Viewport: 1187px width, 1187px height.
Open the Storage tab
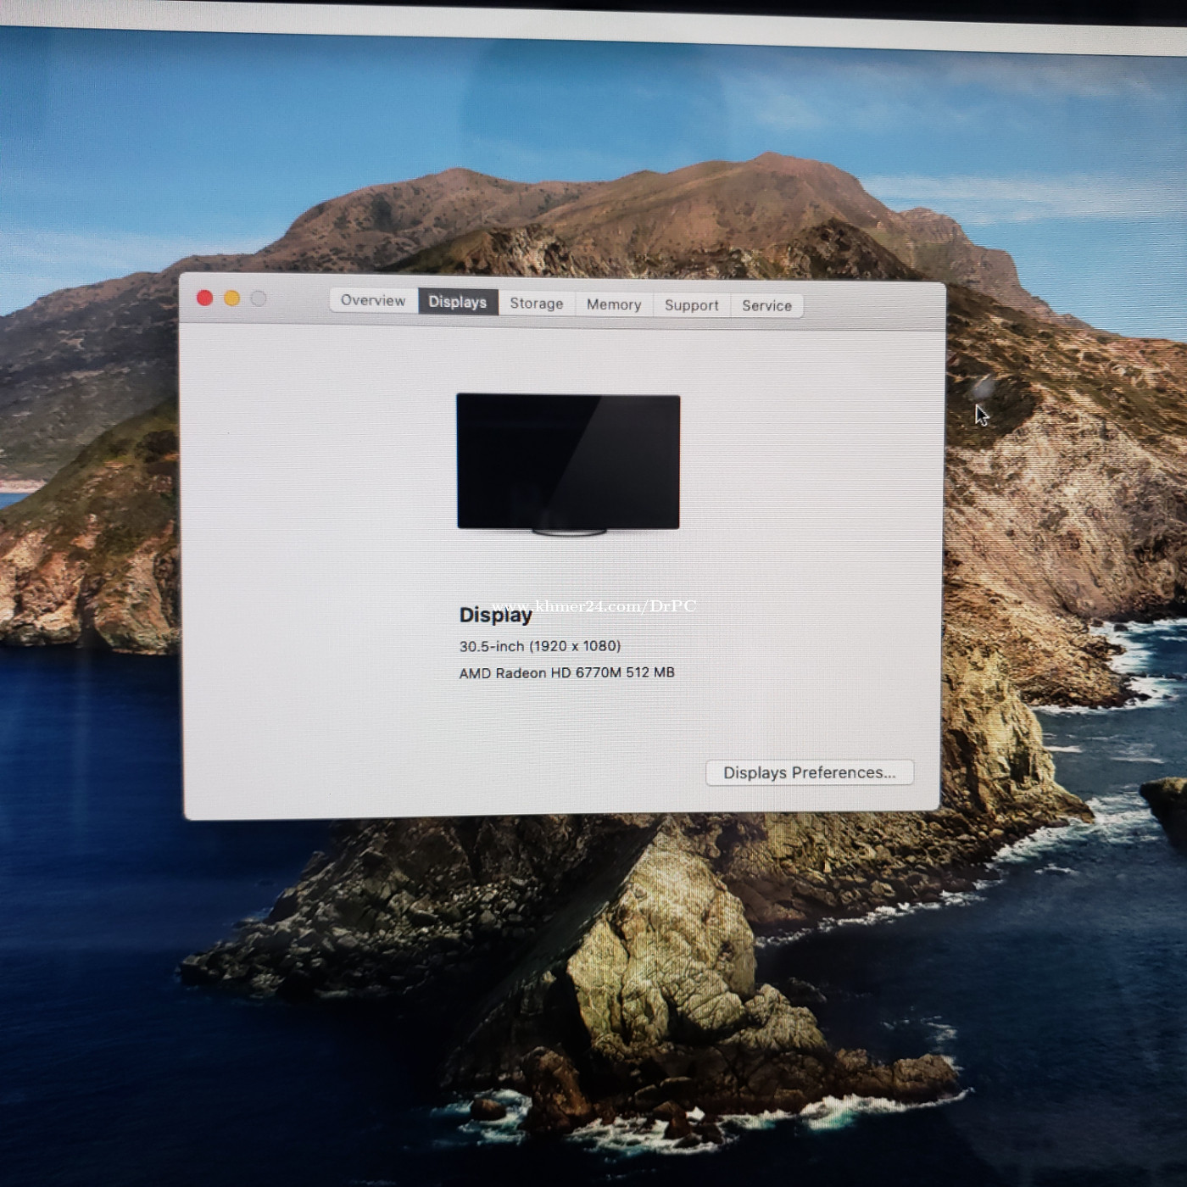pos(537,304)
